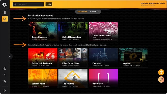This screenshot has width=167, height=94.
Task: Open the help question mark icon
Action: point(5,75)
